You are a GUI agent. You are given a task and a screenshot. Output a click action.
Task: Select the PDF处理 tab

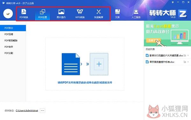[42, 14]
